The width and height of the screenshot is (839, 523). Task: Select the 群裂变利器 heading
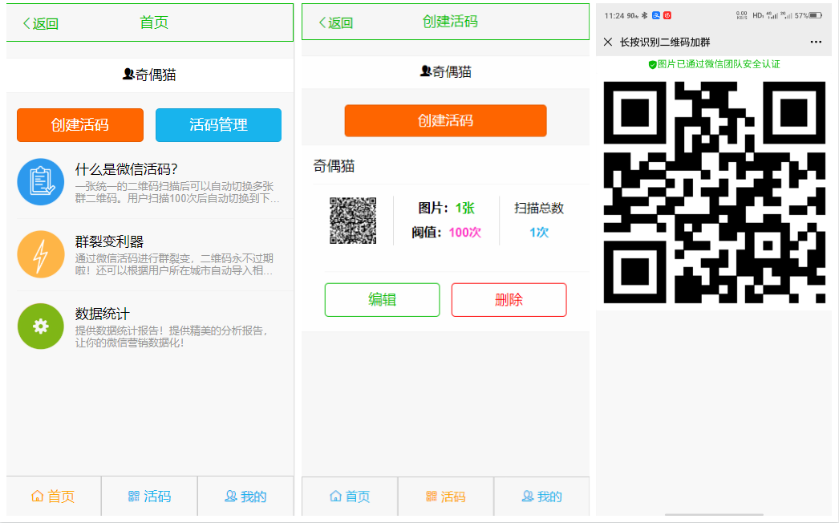109,242
